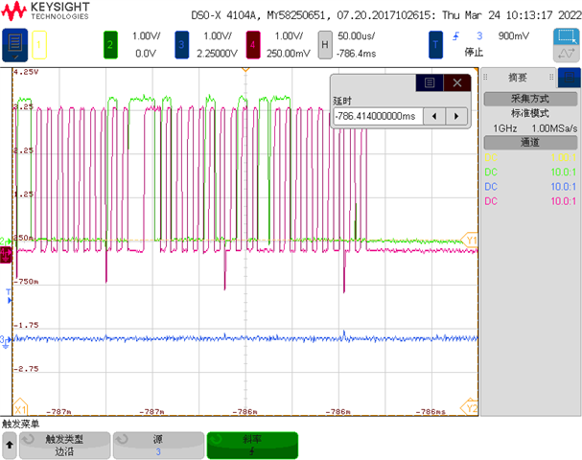Select the channel 2 ground level marker

coord(5,241)
